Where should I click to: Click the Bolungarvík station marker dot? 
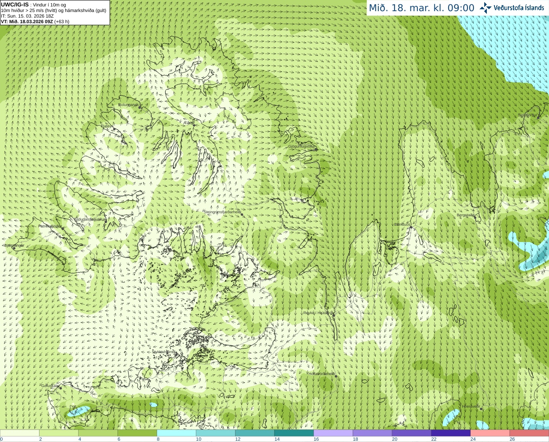point(140,107)
